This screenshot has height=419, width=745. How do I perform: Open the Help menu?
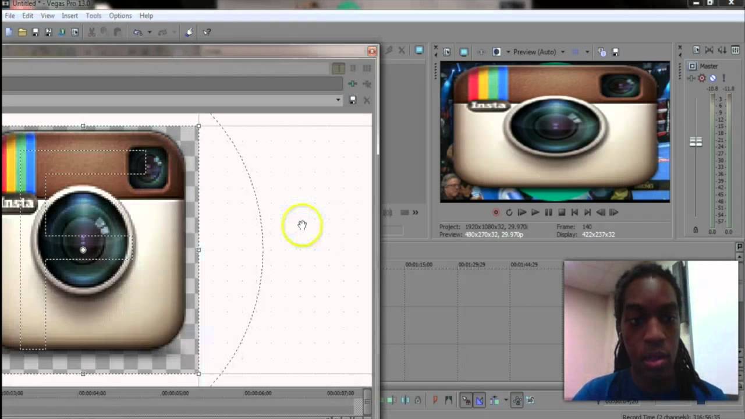coord(146,16)
